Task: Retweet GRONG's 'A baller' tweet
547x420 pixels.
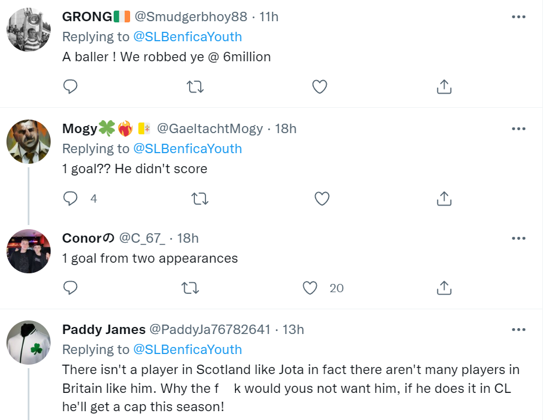Action: pyautogui.click(x=195, y=87)
